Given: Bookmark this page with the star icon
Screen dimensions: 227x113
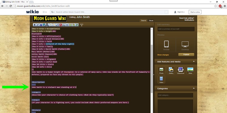Looking at the screenshot, I should coord(216,6).
